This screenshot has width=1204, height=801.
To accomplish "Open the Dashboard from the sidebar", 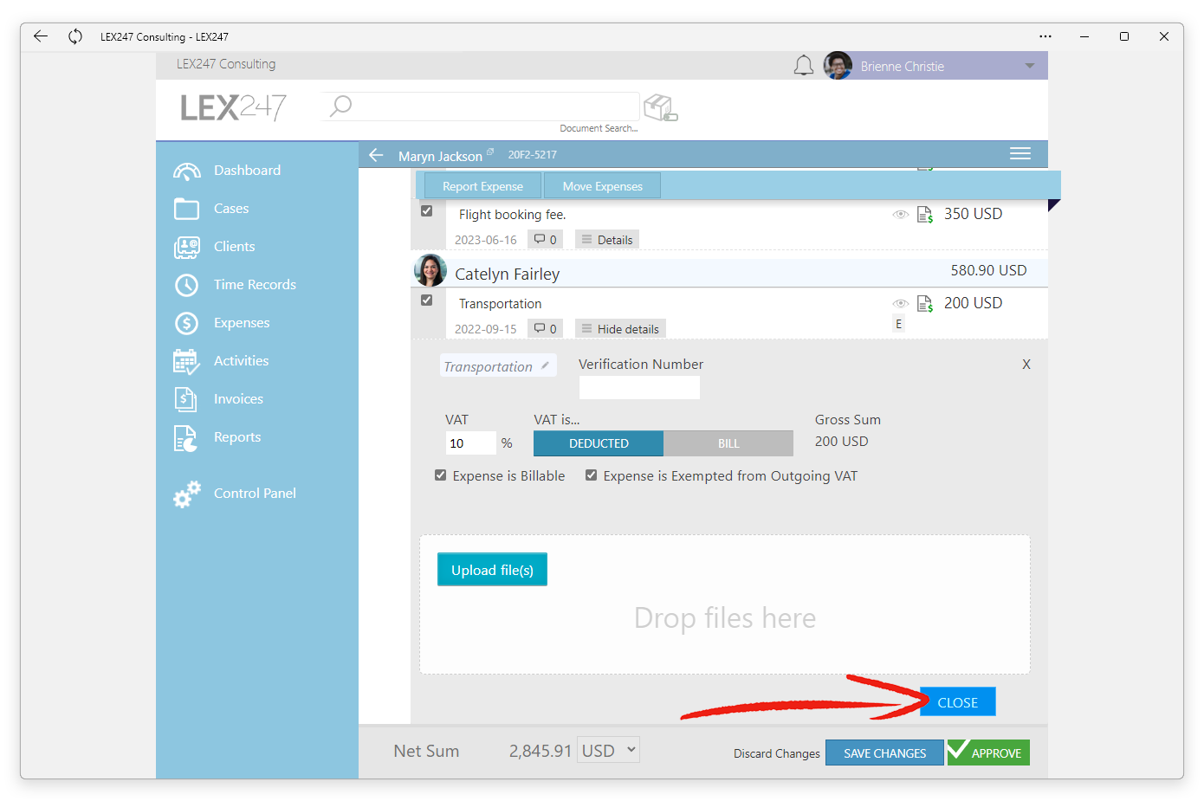I will [x=247, y=171].
